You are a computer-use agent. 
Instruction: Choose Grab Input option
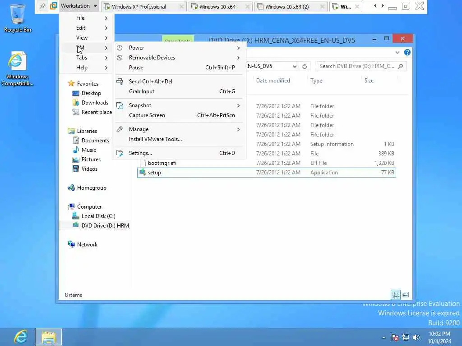pos(179,91)
